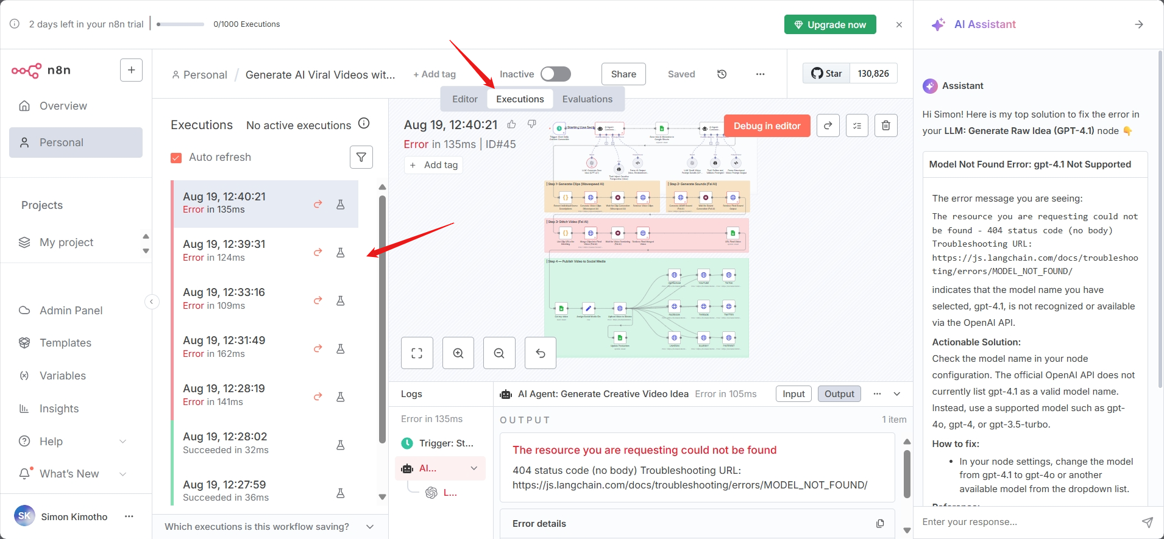Switch to the Editor tab

click(465, 99)
